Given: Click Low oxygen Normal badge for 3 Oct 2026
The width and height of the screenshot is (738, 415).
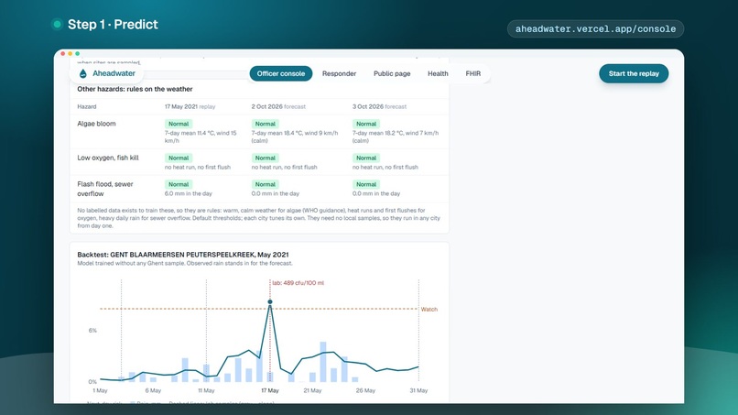Looking at the screenshot, I should click(366, 158).
